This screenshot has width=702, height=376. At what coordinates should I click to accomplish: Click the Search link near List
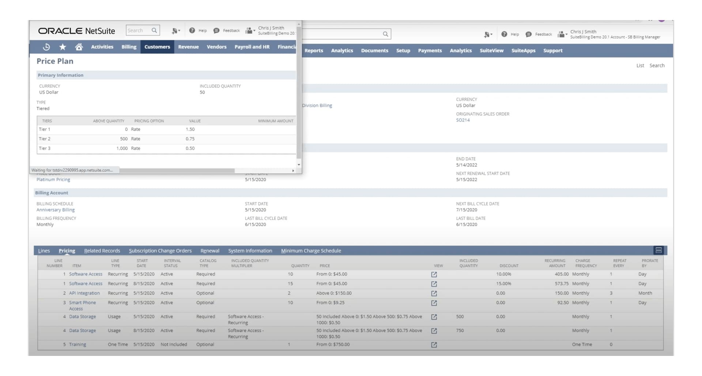(x=657, y=65)
